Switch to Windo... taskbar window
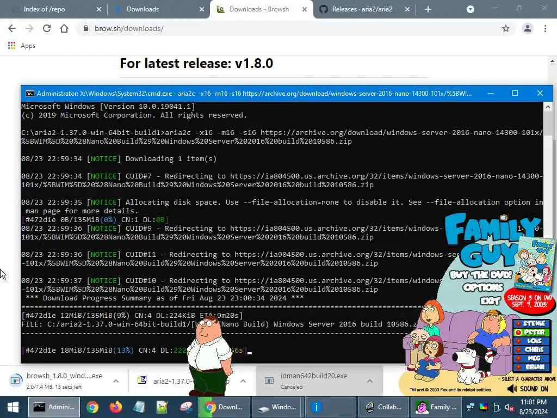Viewport: 557px width, 418px height. (277, 407)
